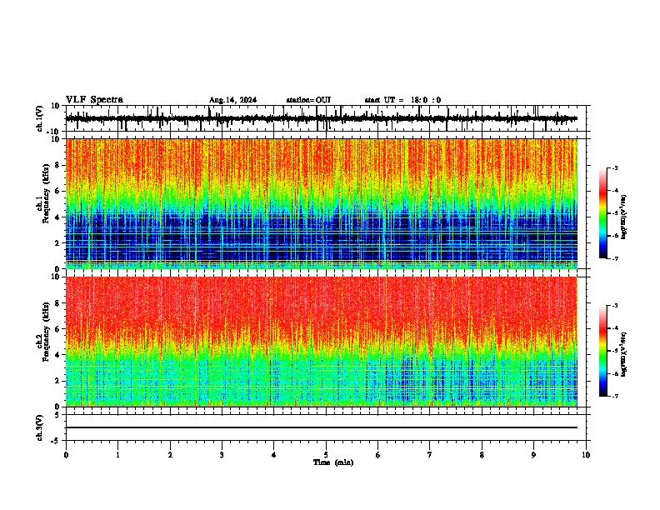Image resolution: width=660 pixels, height=510 pixels.
Task: Click the "ch.1(V)" axis label
Action: click(x=40, y=118)
